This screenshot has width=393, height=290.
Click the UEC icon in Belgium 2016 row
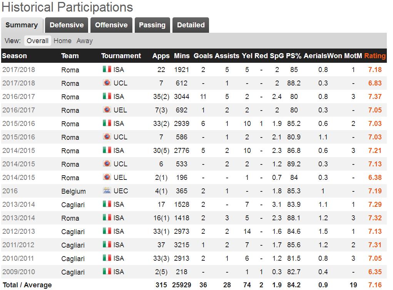[x=107, y=191]
